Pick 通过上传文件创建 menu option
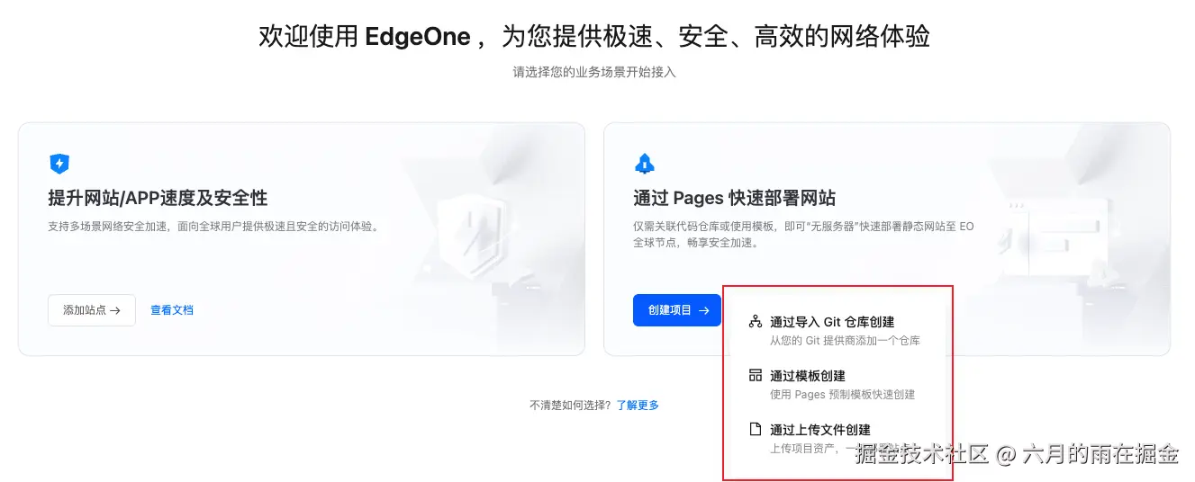Viewport: 1195px width, 482px height. (819, 430)
